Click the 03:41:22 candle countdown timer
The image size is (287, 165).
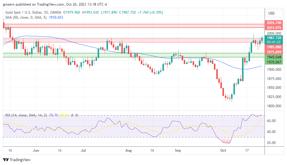click(274, 42)
